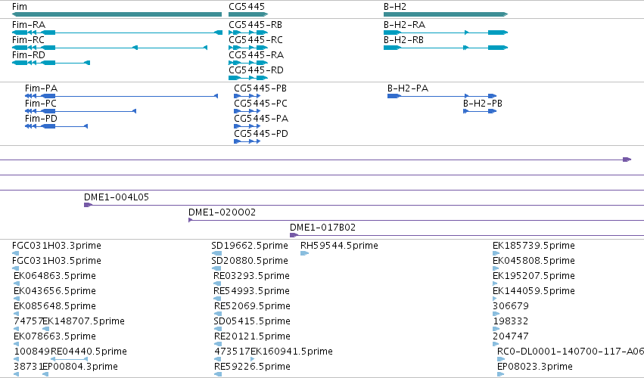Click the Fim-PC protein feature

pos(80,111)
